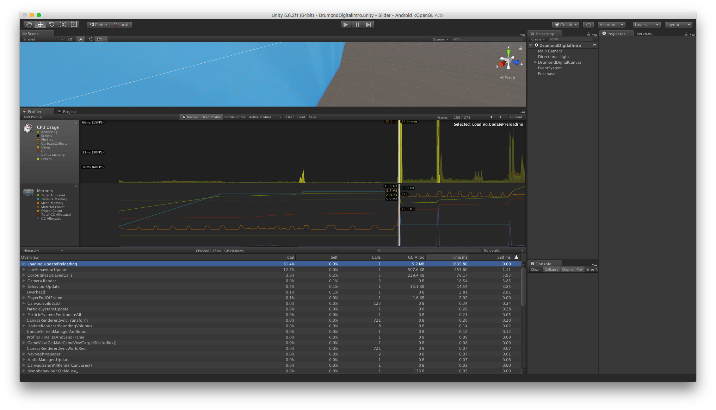The width and height of the screenshot is (716, 410).
Task: Select the Rect transform tool
Action: click(x=74, y=25)
